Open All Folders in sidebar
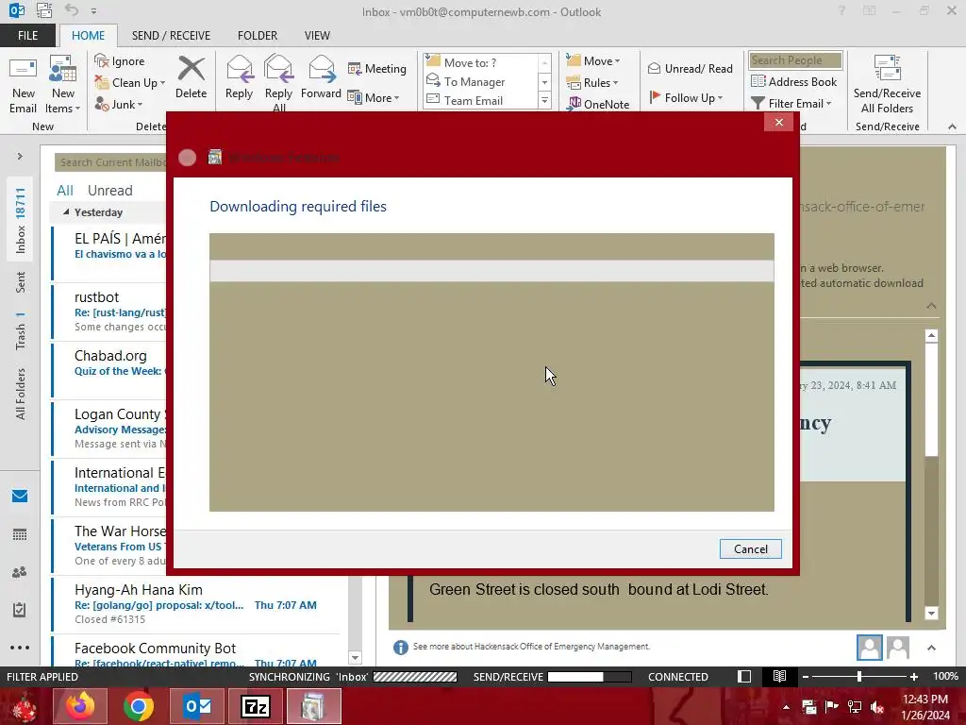This screenshot has height=725, width=966. (x=21, y=394)
